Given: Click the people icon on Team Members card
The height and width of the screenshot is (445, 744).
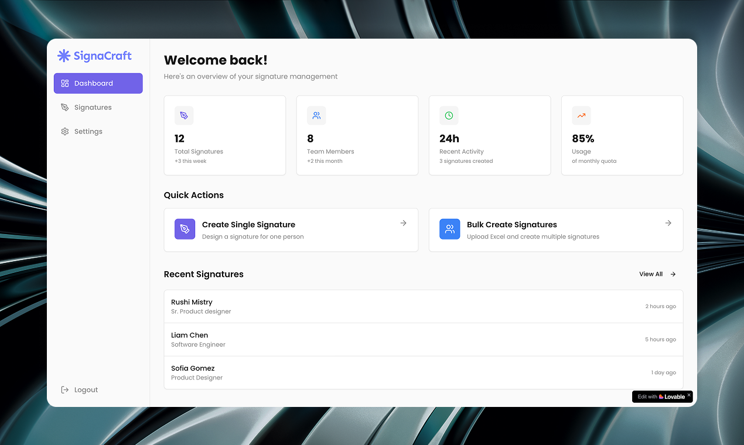Looking at the screenshot, I should (316, 115).
